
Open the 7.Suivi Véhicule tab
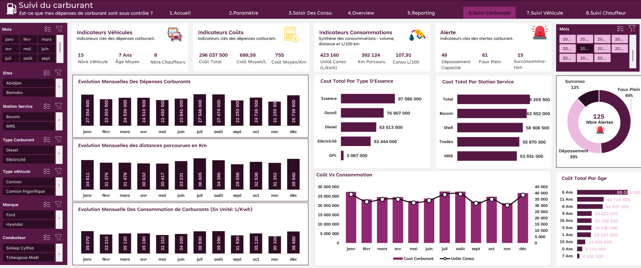545,13
